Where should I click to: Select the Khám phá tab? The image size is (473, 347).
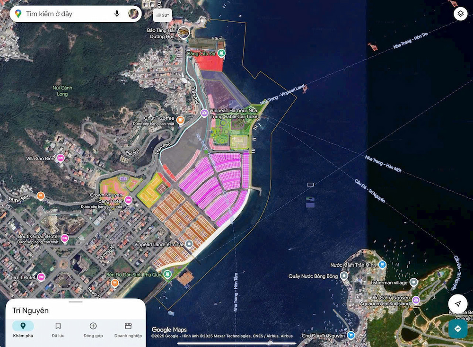click(x=23, y=329)
